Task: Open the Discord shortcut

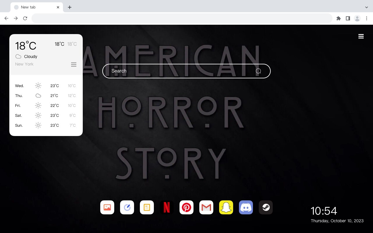Action: click(246, 207)
